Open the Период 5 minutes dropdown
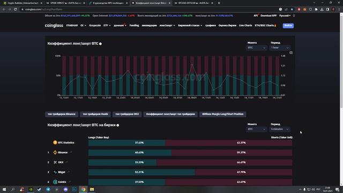 click(x=280, y=129)
